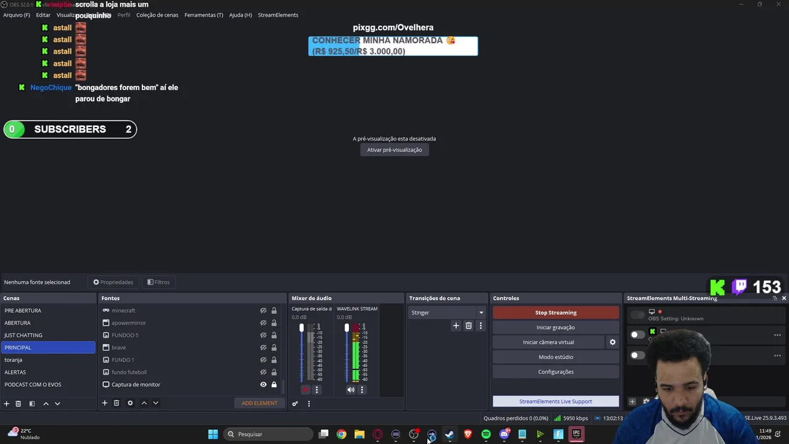Viewport: 789px width, 444px height.
Task: Open the Stinger transition dropdown
Action: pyautogui.click(x=447, y=313)
